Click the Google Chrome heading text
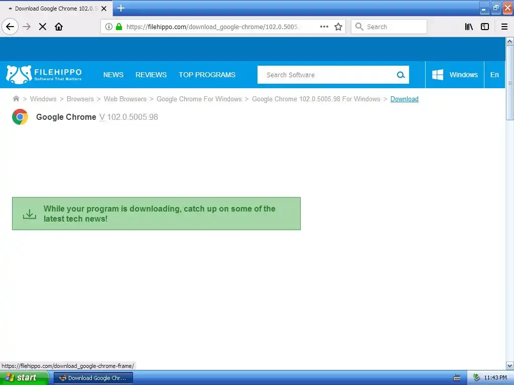 66,117
